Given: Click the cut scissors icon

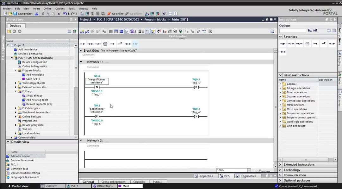Looking at the screenshot, I should (43, 14).
